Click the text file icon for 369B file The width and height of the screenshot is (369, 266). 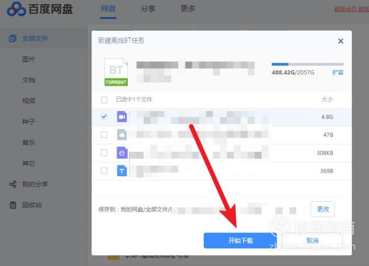pyautogui.click(x=122, y=171)
